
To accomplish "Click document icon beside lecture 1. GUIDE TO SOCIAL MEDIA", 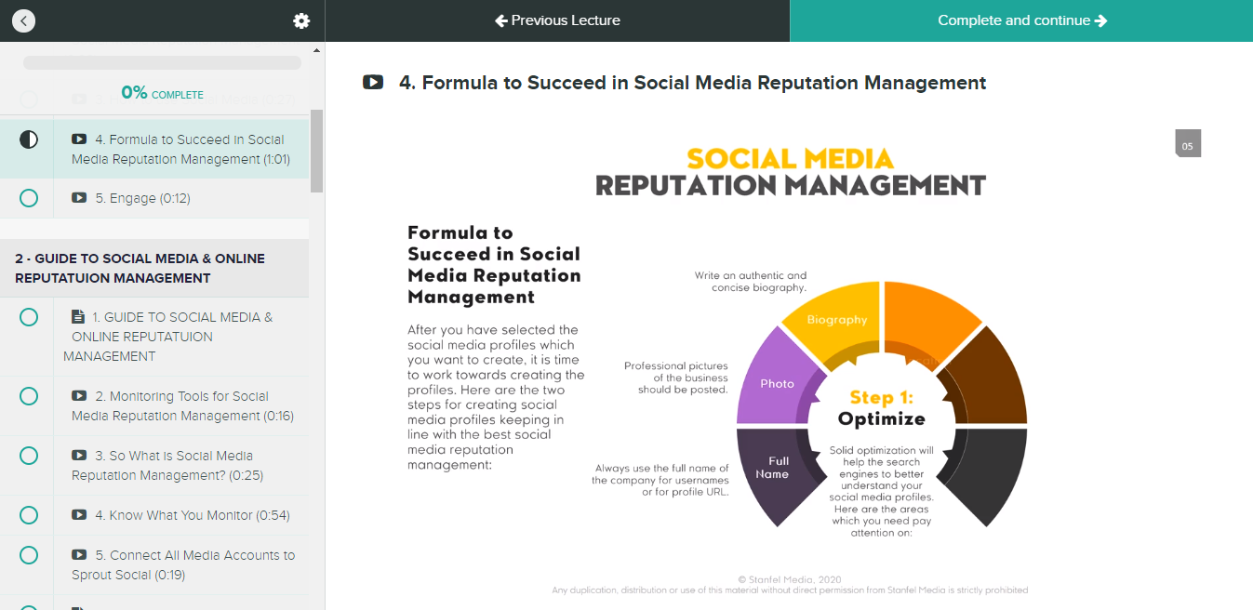I will pyautogui.click(x=78, y=317).
